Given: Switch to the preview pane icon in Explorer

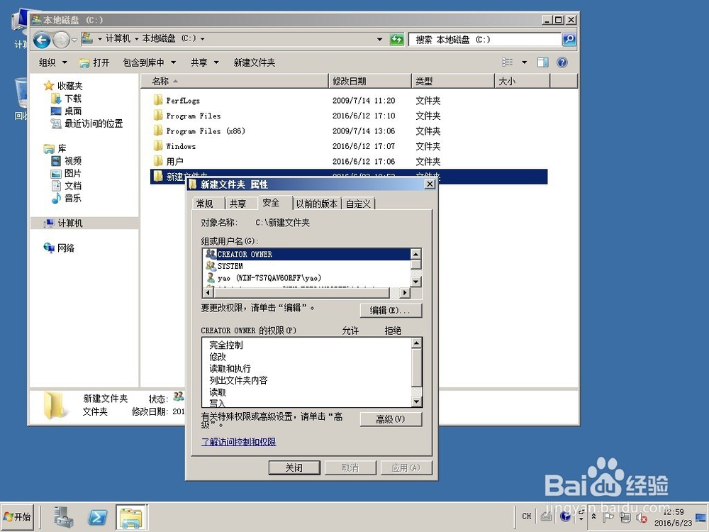Looking at the screenshot, I should [x=542, y=62].
